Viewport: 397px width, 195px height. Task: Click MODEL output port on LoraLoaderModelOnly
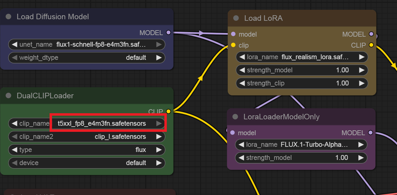(371, 133)
